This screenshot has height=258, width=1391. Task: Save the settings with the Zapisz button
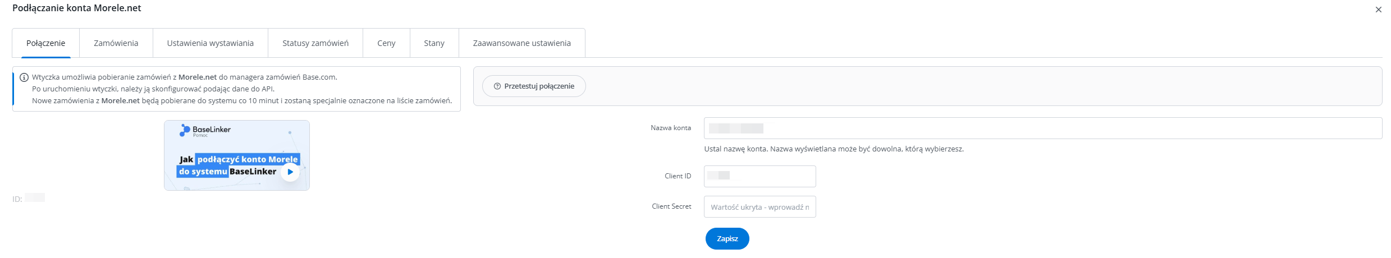[x=727, y=238]
